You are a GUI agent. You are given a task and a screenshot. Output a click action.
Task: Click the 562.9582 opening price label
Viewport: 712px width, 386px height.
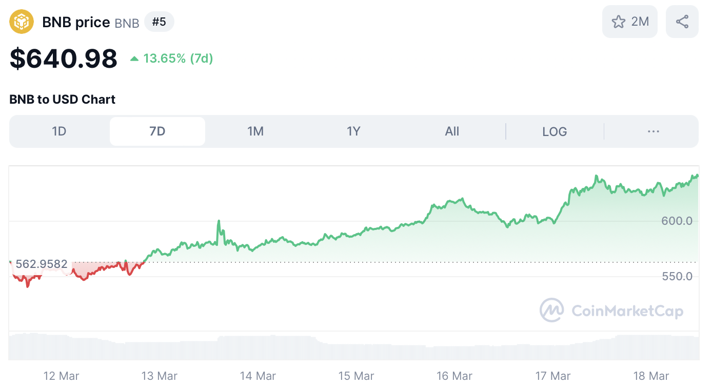point(42,264)
